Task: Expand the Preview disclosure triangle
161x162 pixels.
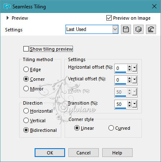Action: 8,18
